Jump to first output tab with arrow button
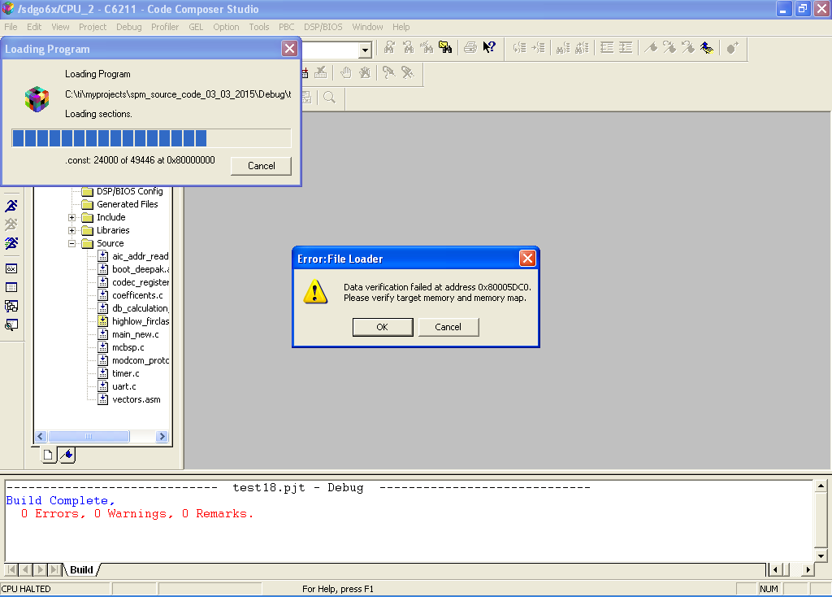Screen dimensions: 832x597 (x=11, y=570)
